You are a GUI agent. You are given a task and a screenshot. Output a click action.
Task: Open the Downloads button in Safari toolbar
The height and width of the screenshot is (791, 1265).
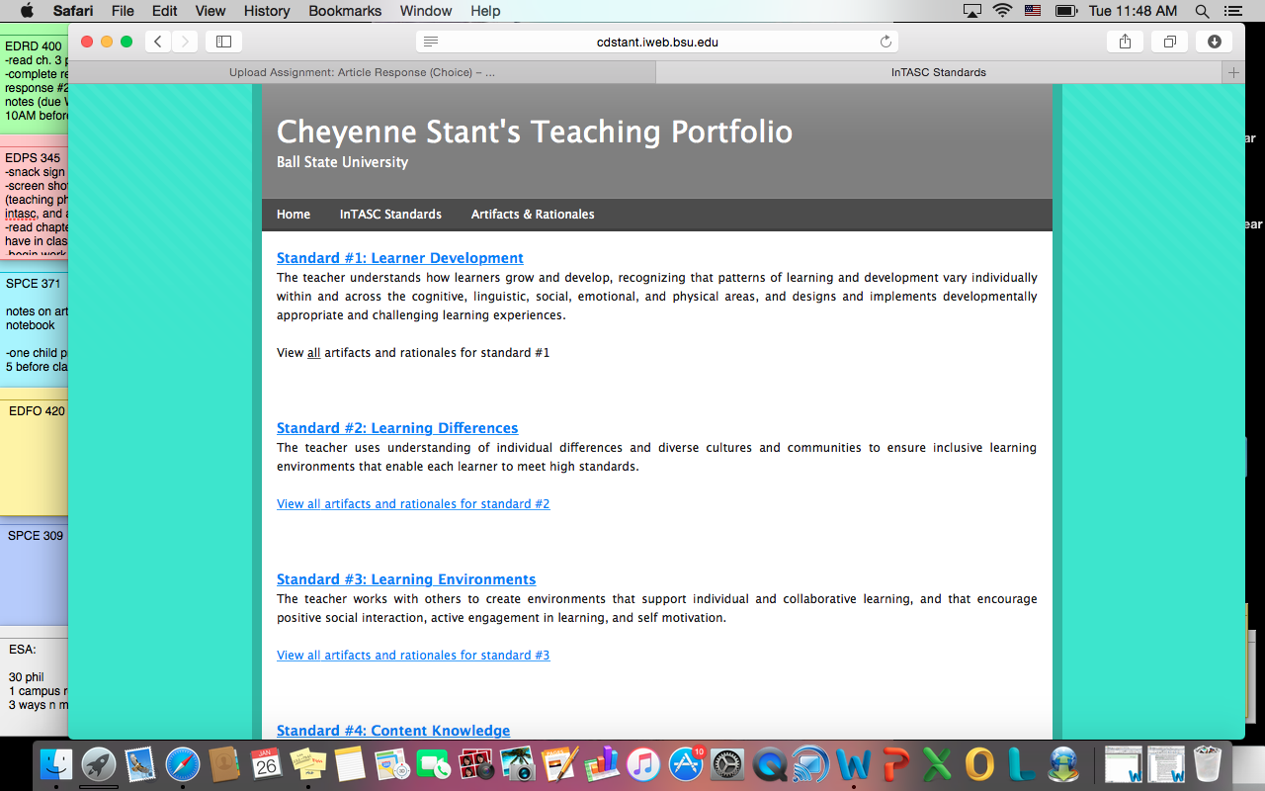(1214, 42)
